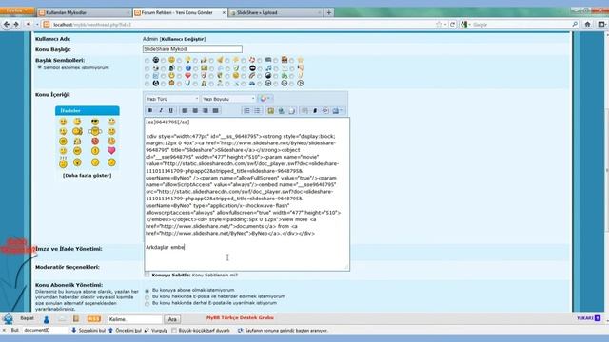This screenshot has width=609, height=342.
Task: Select 'Bu konuya abone olmak istemiyorum' option
Action: point(147,291)
